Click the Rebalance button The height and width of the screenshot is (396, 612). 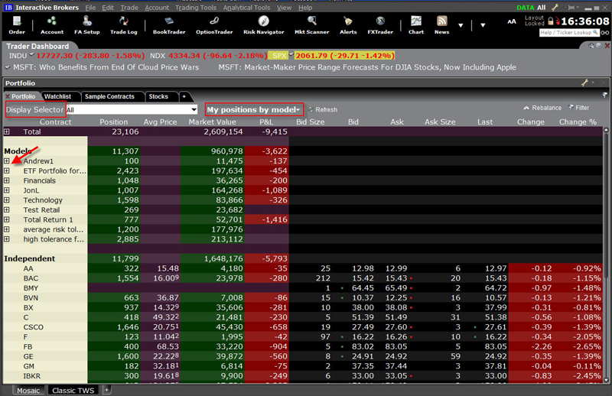(542, 108)
